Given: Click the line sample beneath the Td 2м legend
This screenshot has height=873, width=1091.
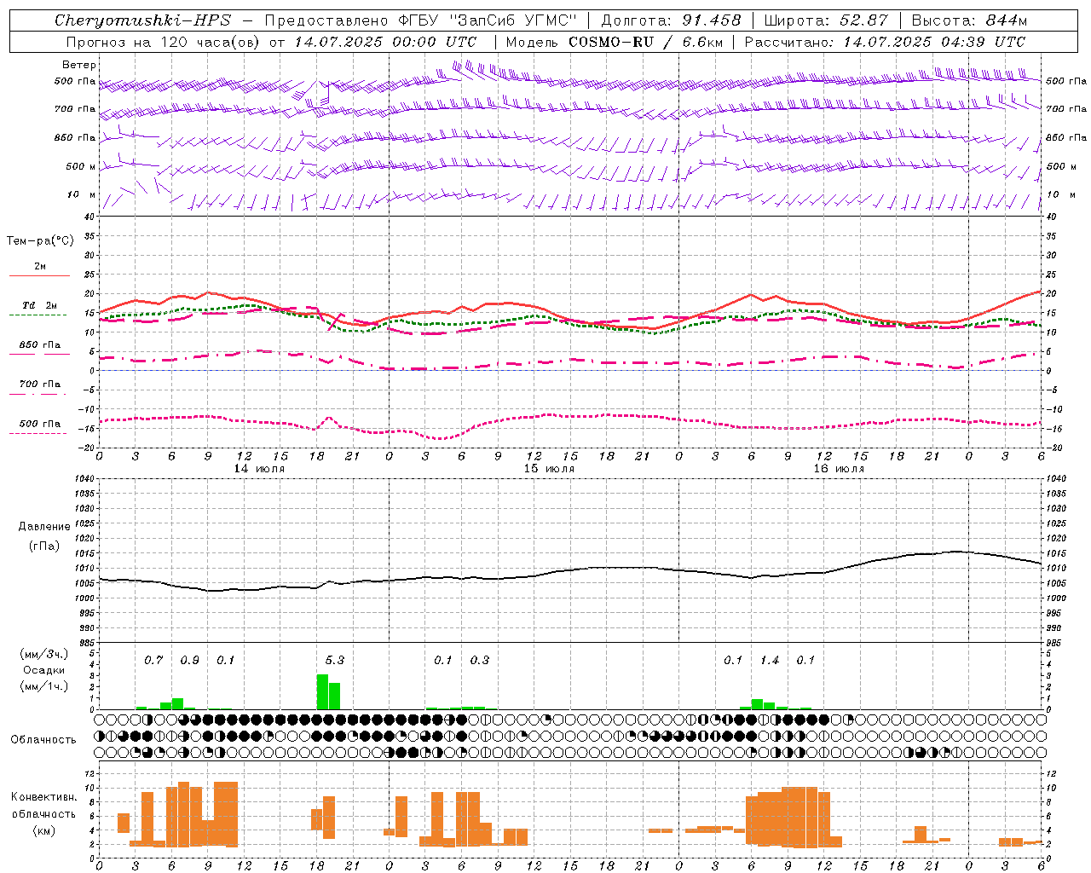Looking at the screenshot, I should (38, 315).
